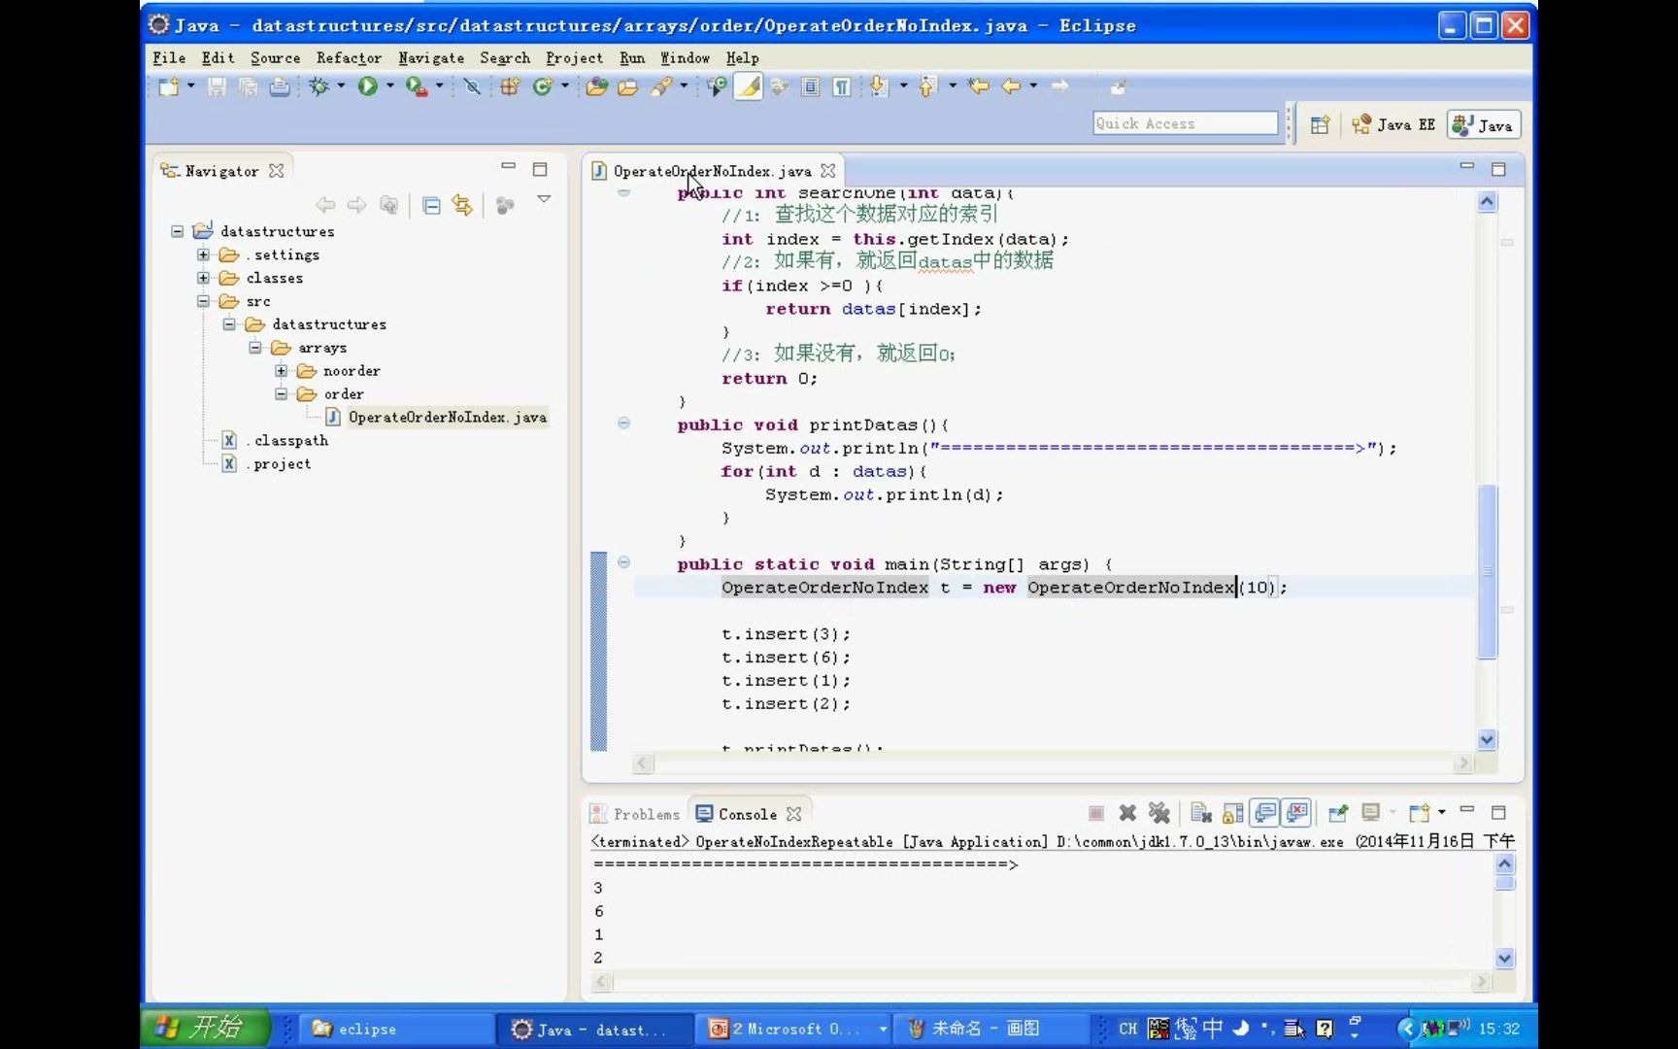1678x1049 pixels.
Task: Click the Next Annotation icon
Action: click(879, 87)
